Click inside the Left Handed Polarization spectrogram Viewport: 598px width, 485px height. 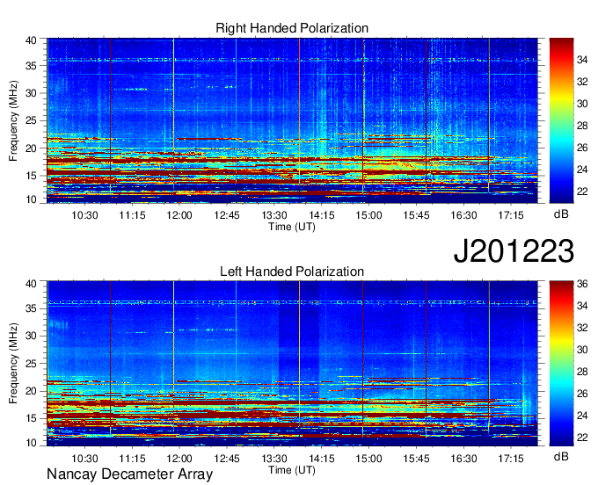292,364
